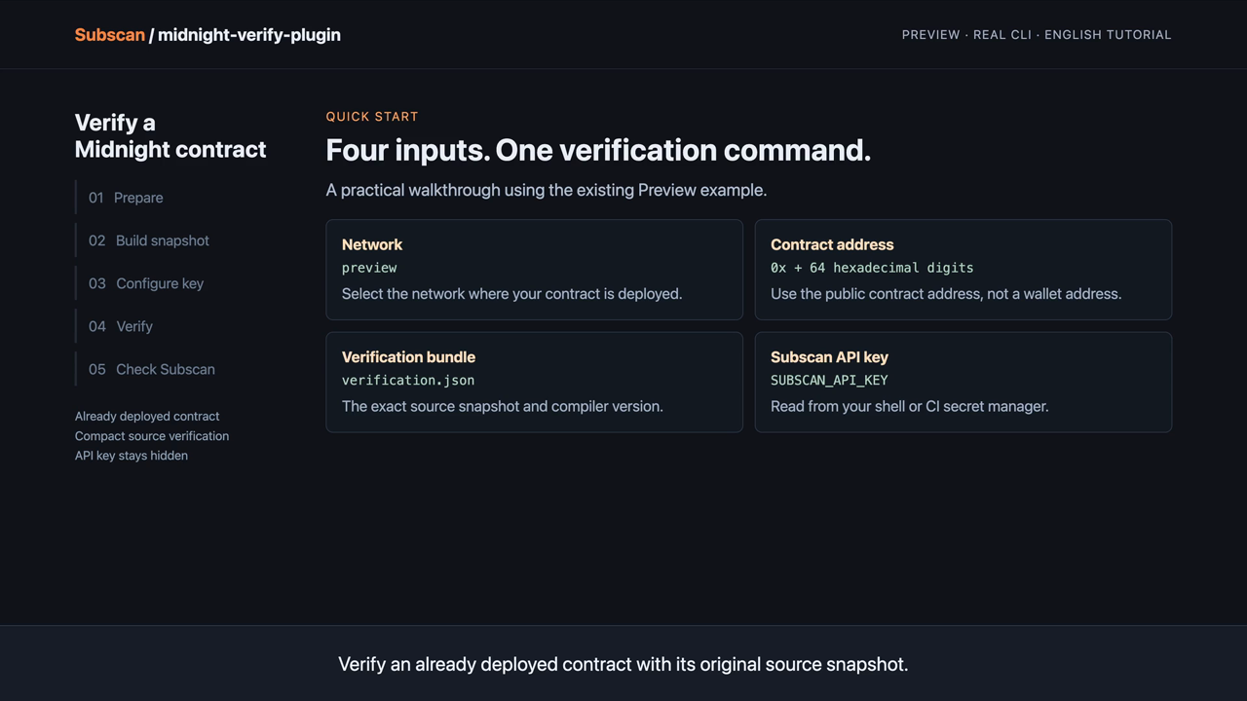Click the midnight-verify-plugin title
The image size is (1247, 701).
[x=249, y=35]
